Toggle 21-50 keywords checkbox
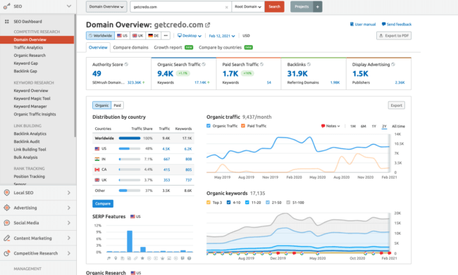Image resolution: width=458 pixels, height=275 pixels. point(268,203)
